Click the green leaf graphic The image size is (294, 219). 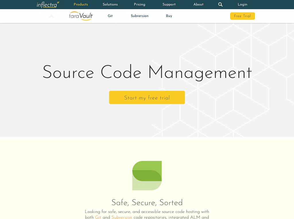click(x=147, y=175)
